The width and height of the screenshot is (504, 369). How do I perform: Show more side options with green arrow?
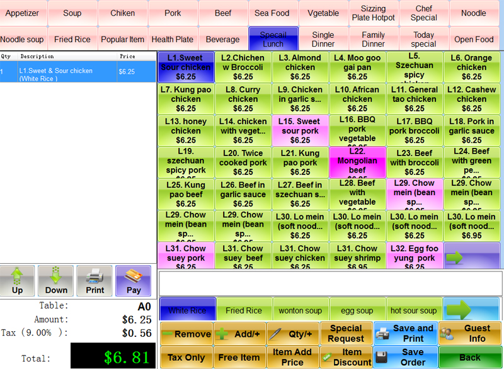point(472,309)
